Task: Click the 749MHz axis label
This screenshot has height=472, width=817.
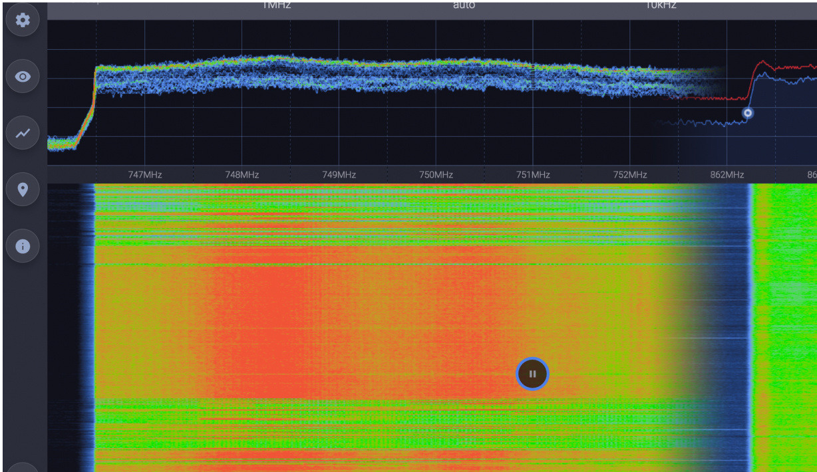Action: pyautogui.click(x=339, y=174)
